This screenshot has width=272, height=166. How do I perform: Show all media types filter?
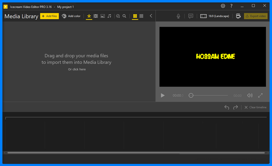point(89,16)
